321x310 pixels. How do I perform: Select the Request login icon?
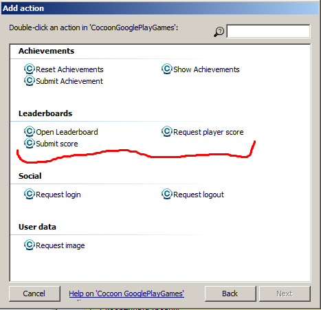point(30,194)
